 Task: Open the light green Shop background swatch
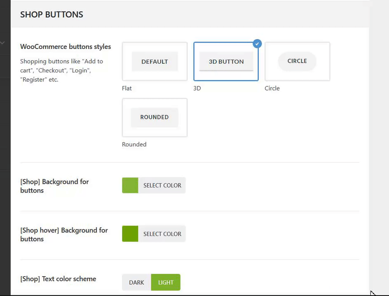click(x=130, y=185)
